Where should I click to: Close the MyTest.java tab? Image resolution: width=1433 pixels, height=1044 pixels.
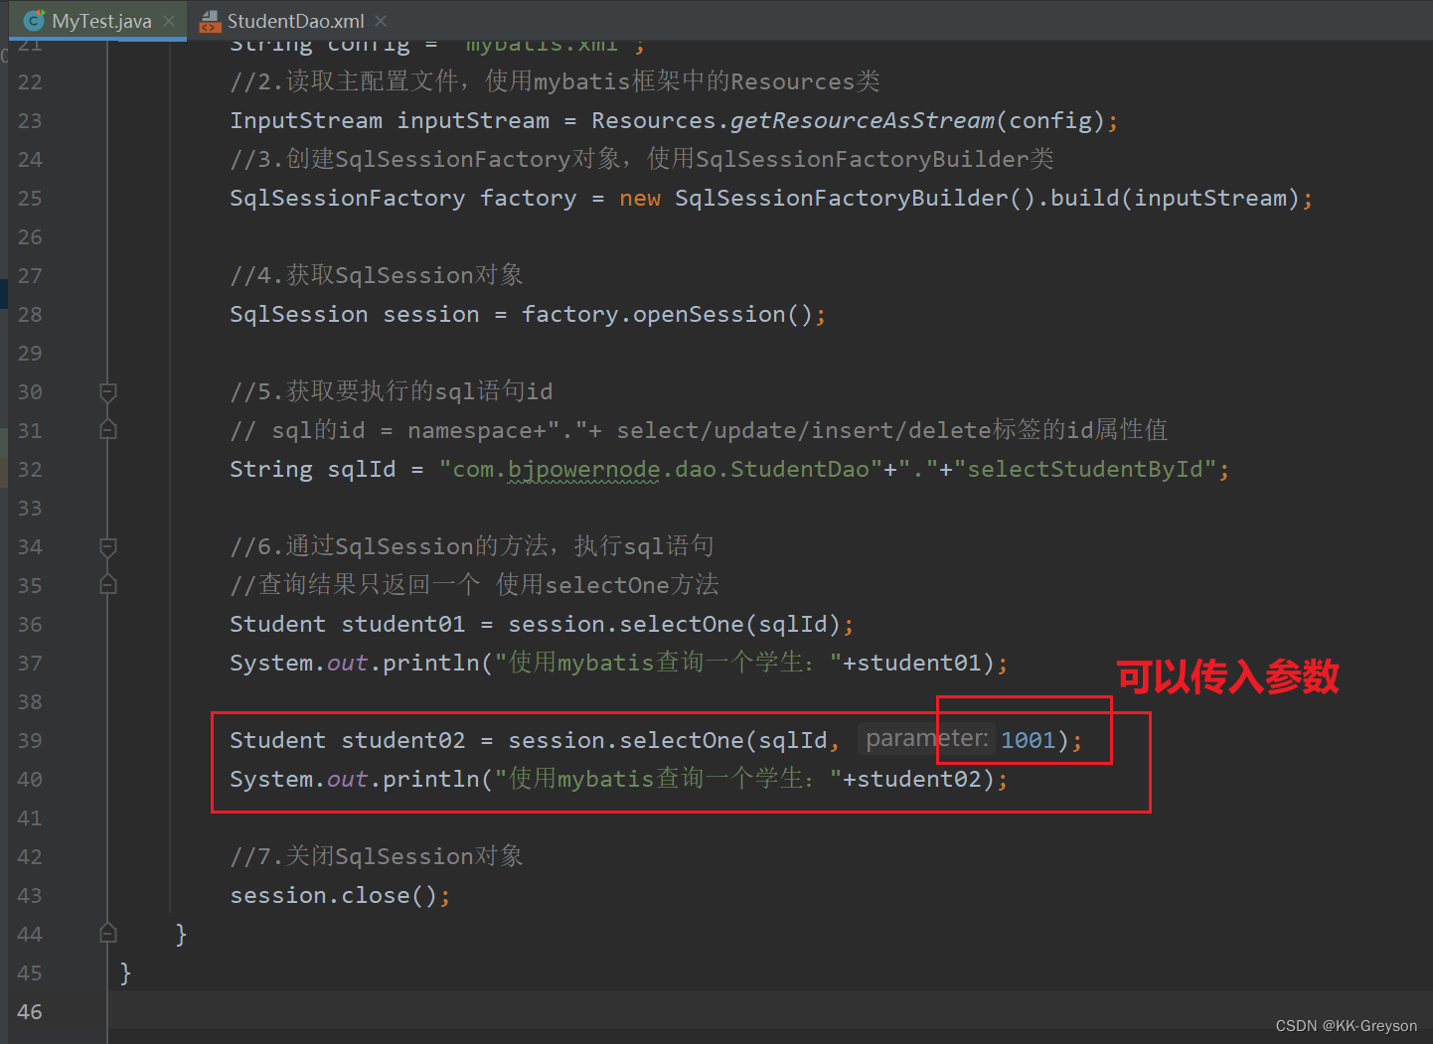click(x=169, y=21)
